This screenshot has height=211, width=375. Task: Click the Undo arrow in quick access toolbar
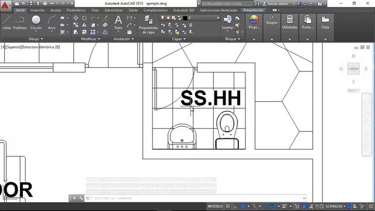pos(52,4)
